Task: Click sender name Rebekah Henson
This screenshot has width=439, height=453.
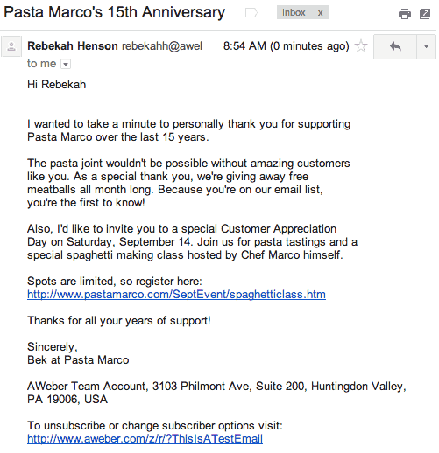Action: pyautogui.click(x=73, y=46)
